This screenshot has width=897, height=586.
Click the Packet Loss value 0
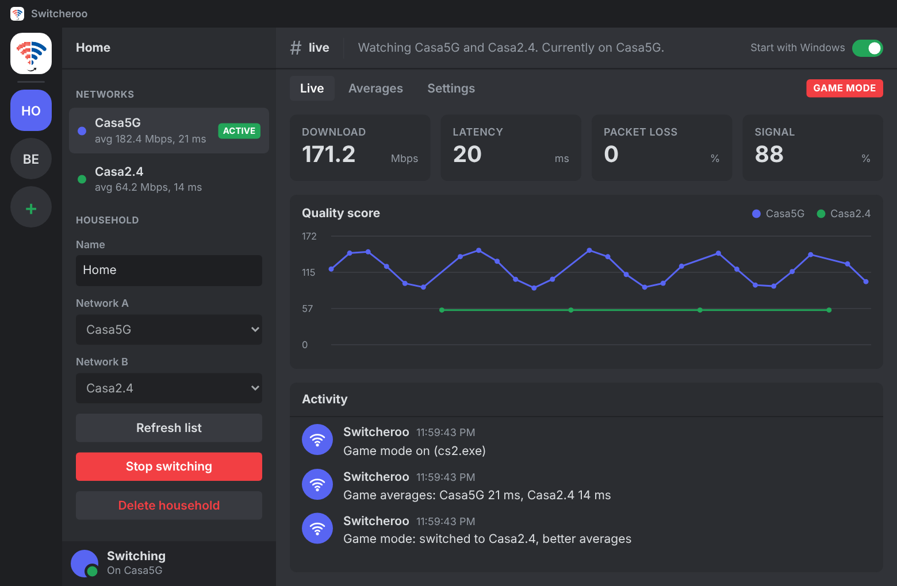611,154
